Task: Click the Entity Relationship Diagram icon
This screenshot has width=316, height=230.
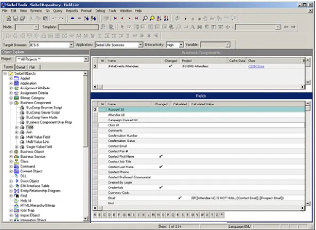Action: click(16, 191)
